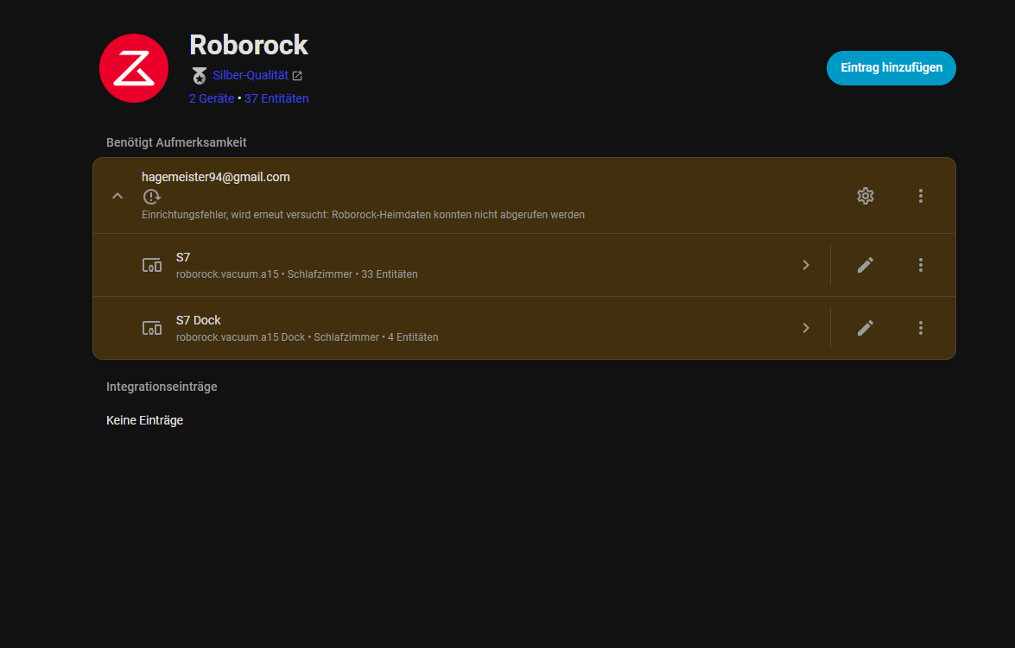This screenshot has height=648, width=1015.
Task: Open the S7 device via chevron arrow
Action: 805,265
